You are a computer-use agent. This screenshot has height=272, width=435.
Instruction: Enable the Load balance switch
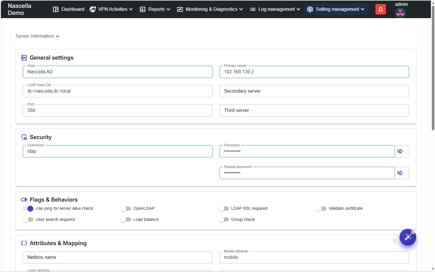point(126,220)
